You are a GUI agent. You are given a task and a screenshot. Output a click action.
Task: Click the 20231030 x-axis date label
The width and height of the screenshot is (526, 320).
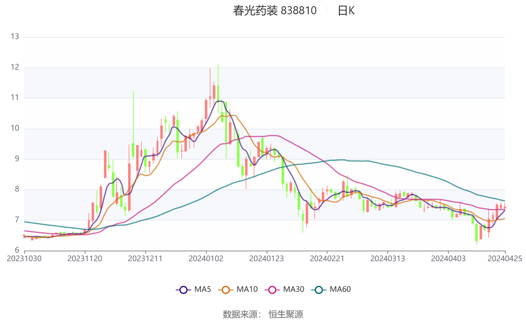[24, 259]
